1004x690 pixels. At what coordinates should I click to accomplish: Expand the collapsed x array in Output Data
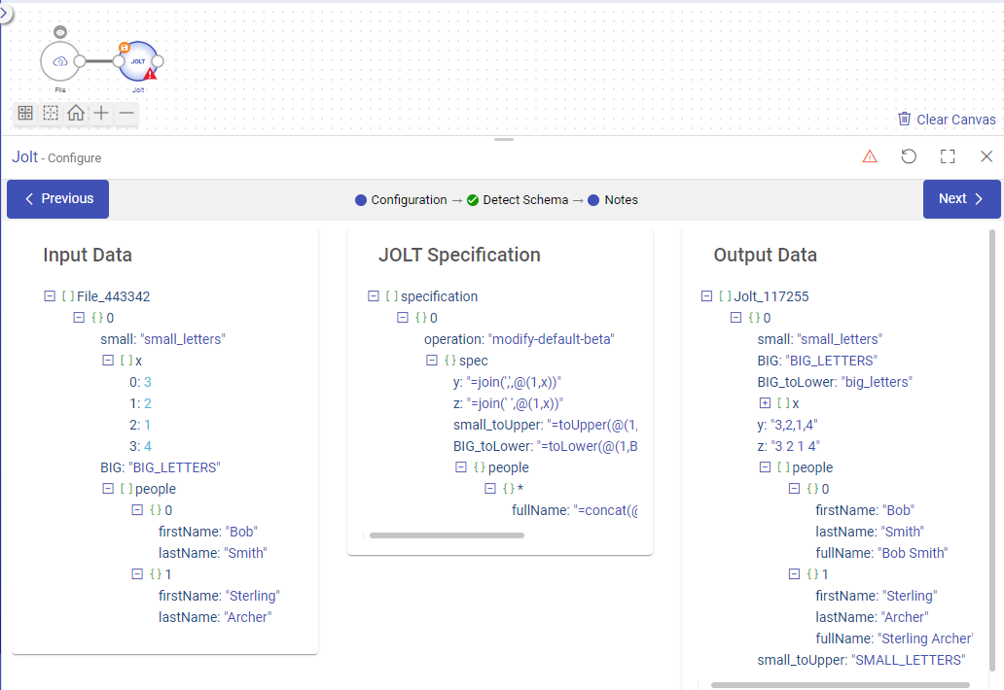[x=766, y=402]
